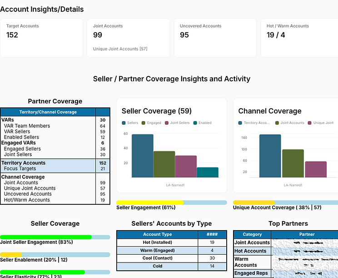Click the LA-Named1 label under Channel Coverage chart
Viewport: 338px width, 278px height.
tap(293, 185)
